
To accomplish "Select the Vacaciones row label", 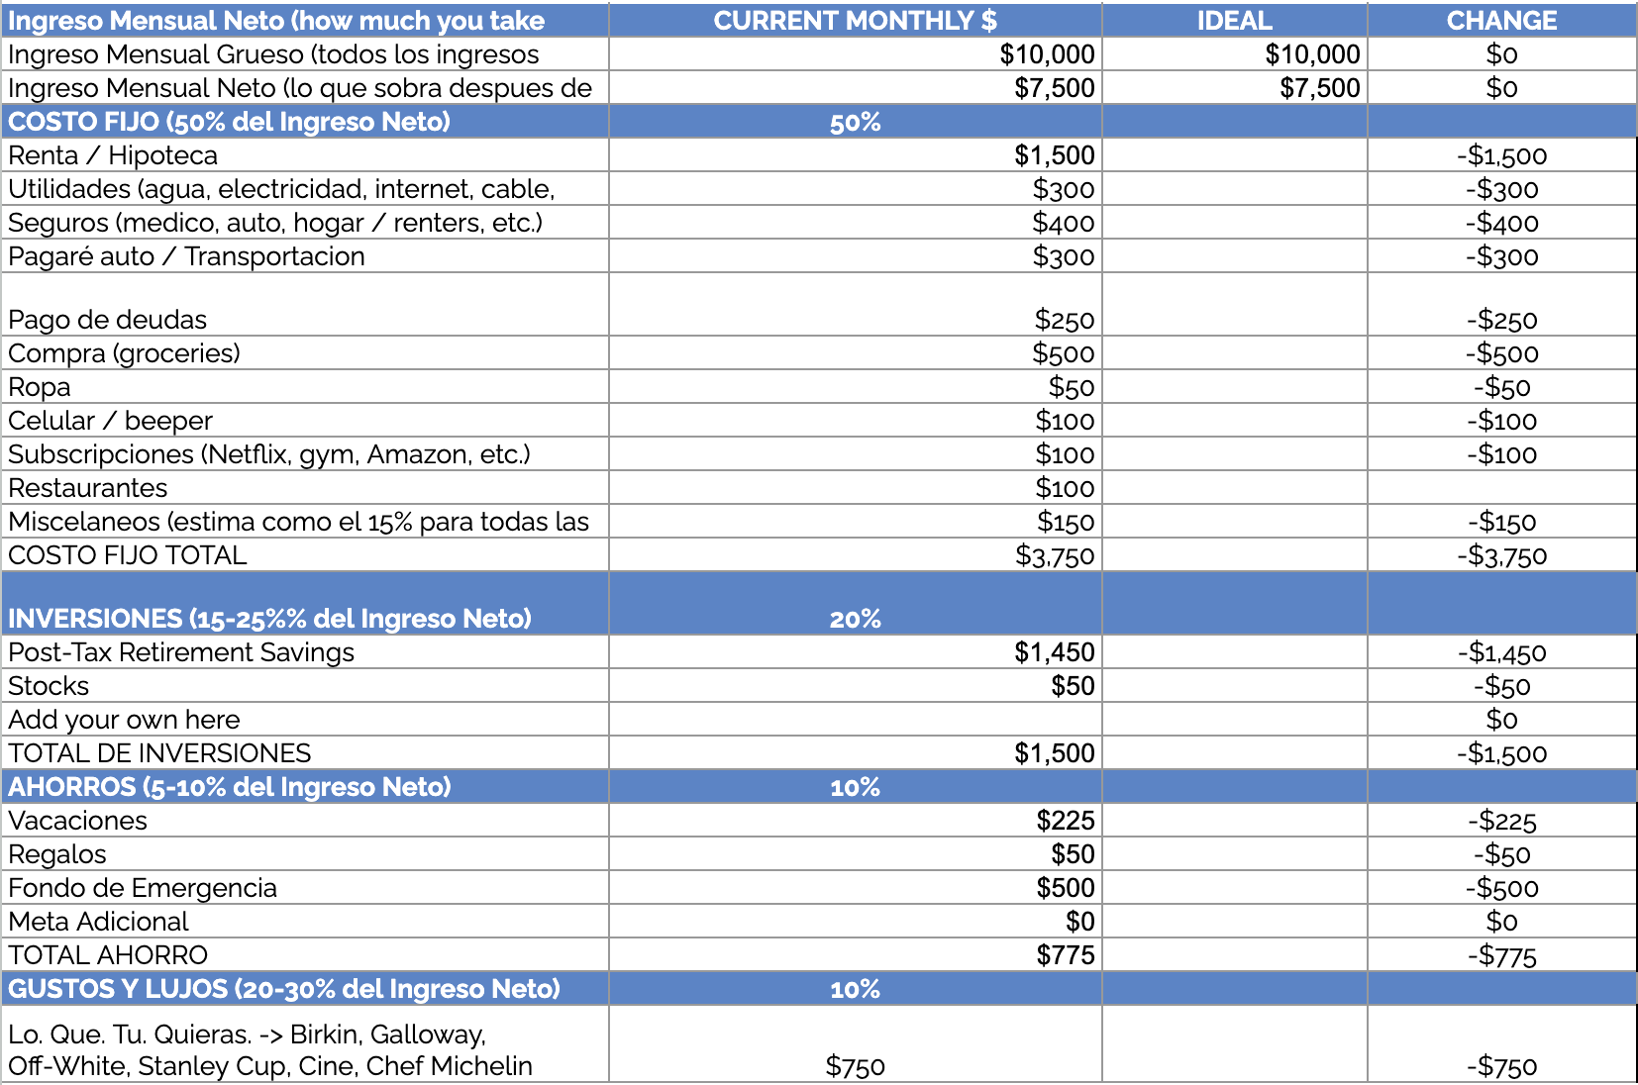I will tap(77, 821).
